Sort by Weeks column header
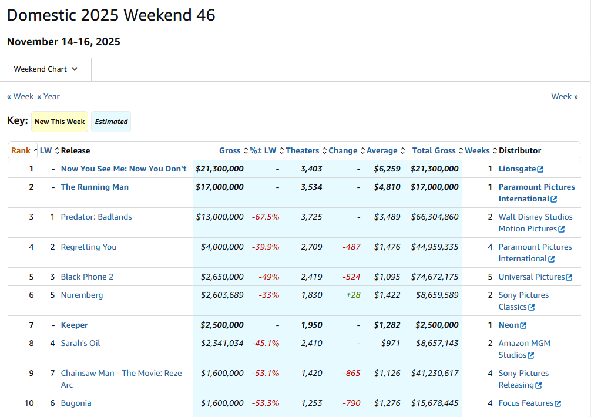The width and height of the screenshot is (591, 417). point(477,150)
